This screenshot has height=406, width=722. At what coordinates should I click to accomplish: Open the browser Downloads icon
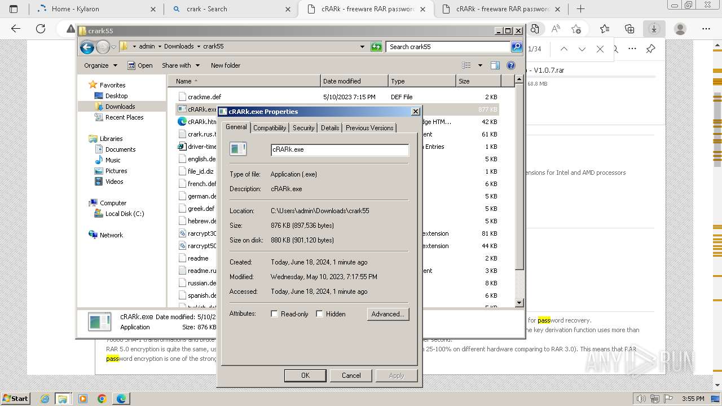click(654, 29)
